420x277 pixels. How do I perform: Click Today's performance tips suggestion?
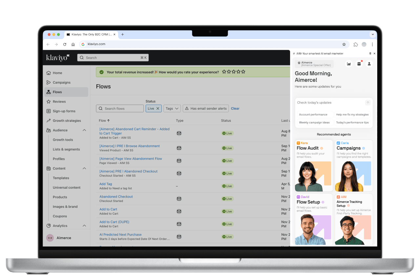(352, 122)
